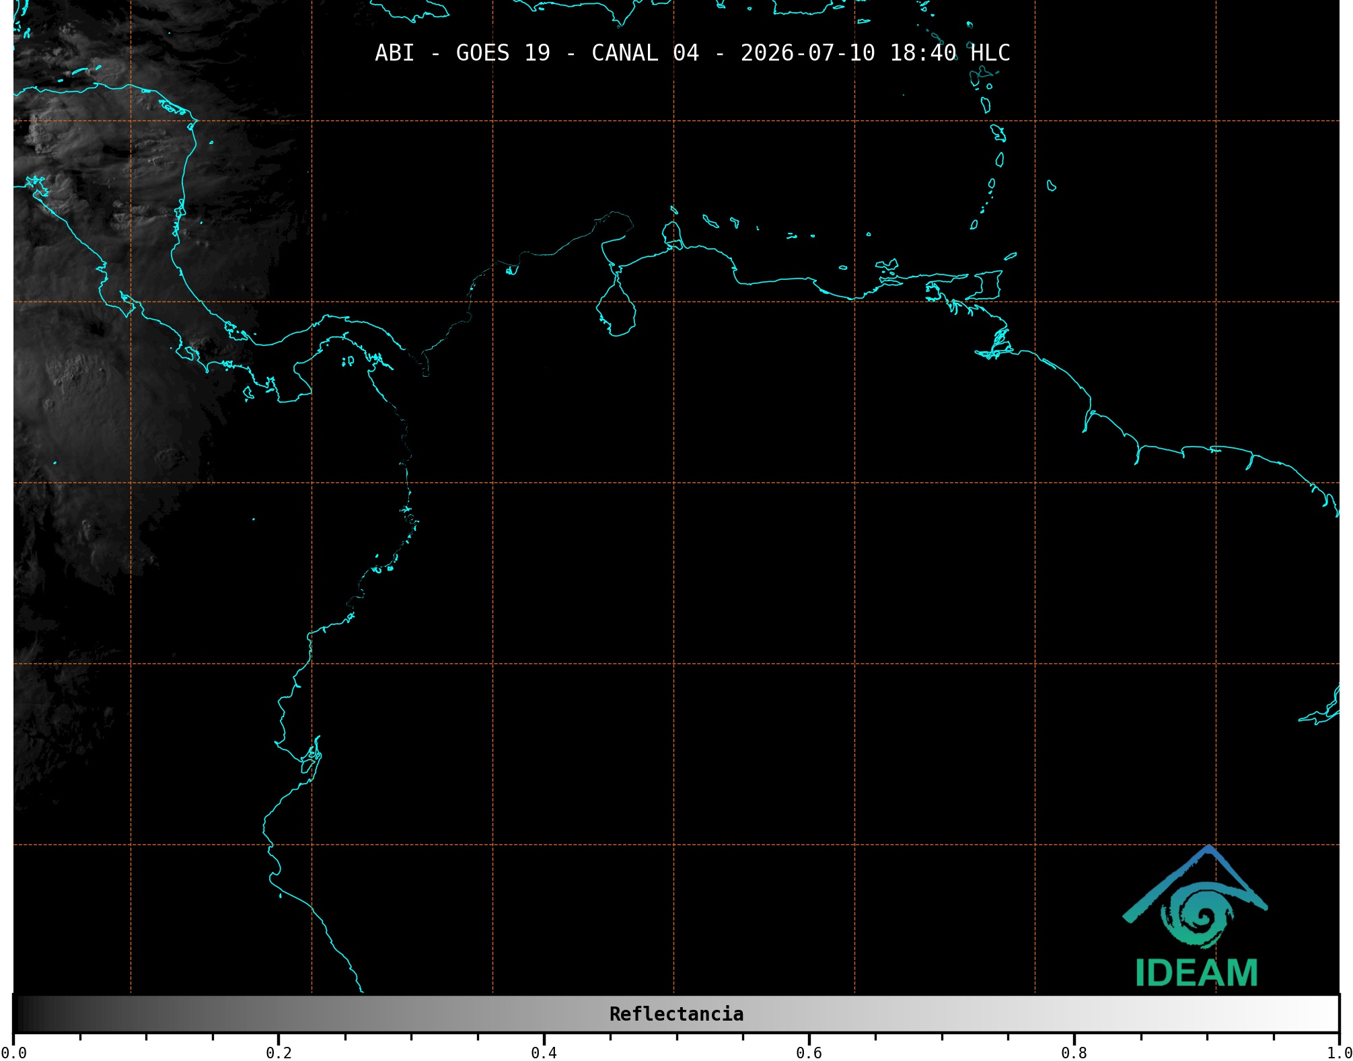Click the 0.4 colorbar tick label
This screenshot has width=1353, height=1061.
[x=544, y=1052]
